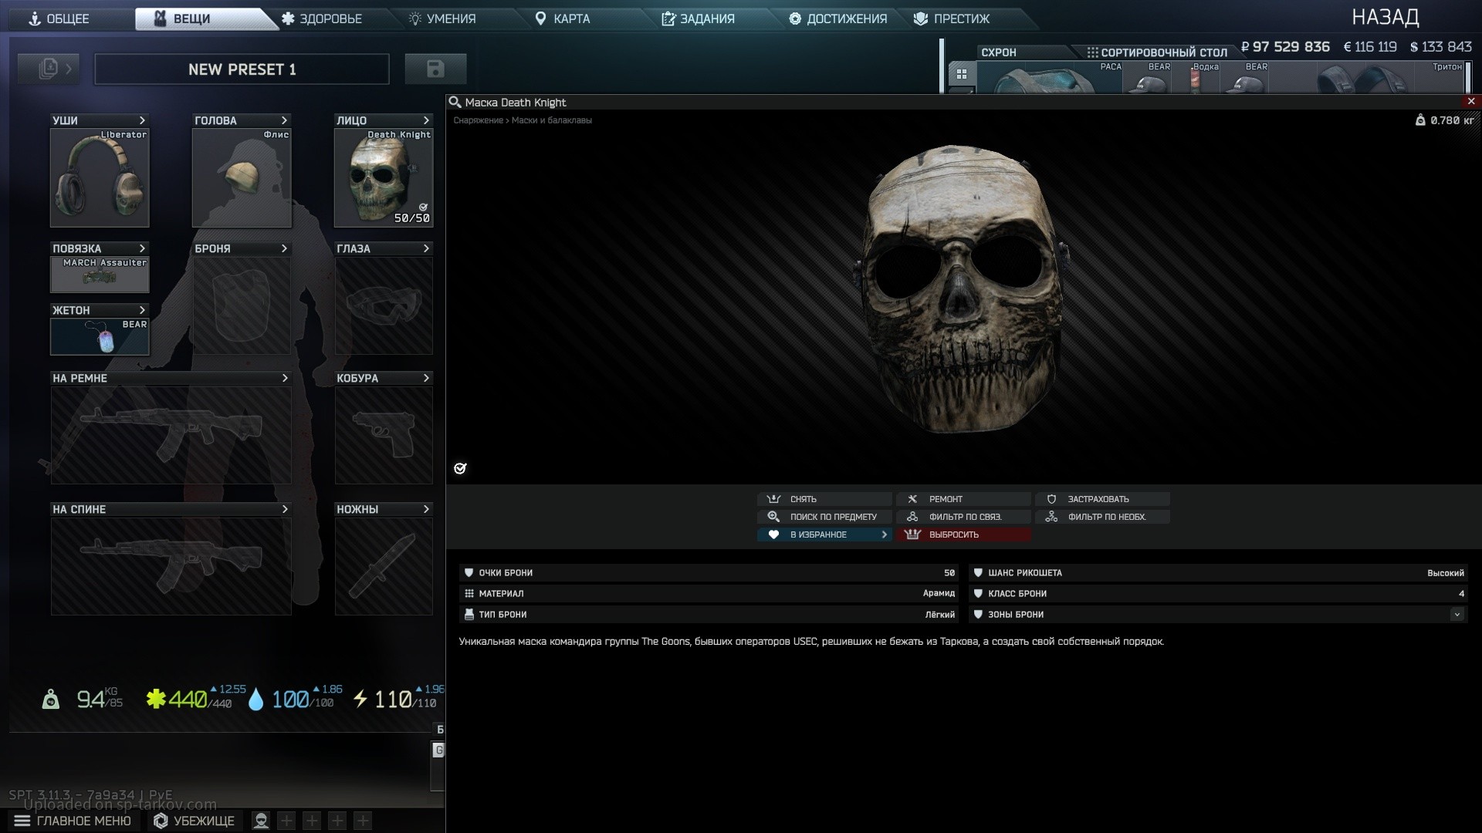Open the ЗАДАНИЯ tasks tab
This screenshot has width=1482, height=833.
coord(698,19)
